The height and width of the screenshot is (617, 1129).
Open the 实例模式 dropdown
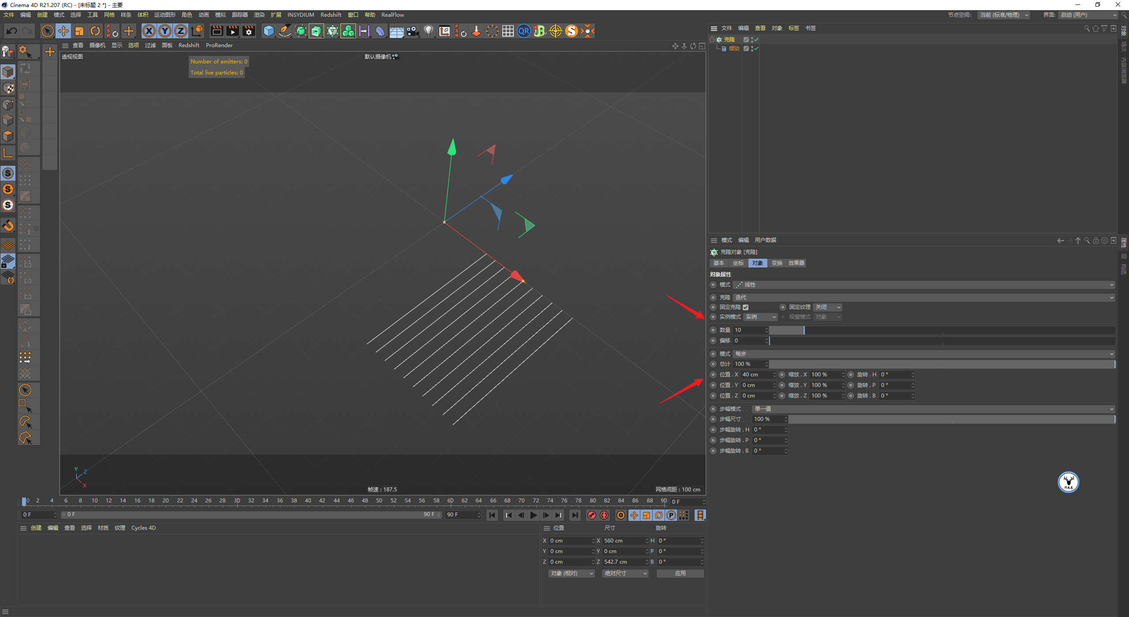[x=761, y=317]
